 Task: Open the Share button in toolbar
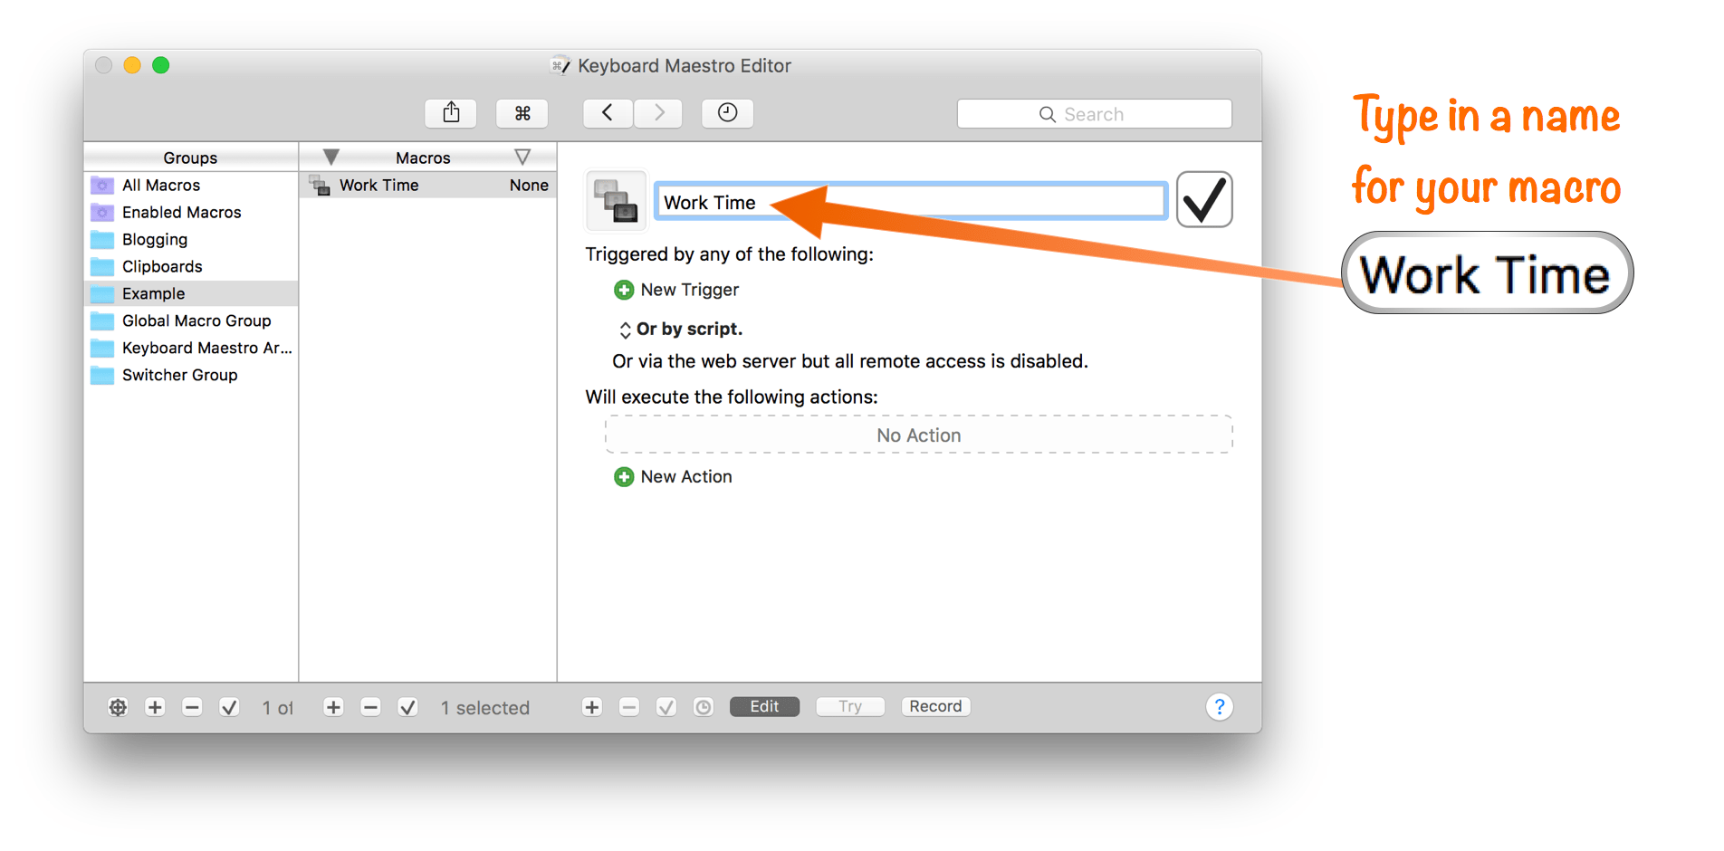(x=451, y=113)
